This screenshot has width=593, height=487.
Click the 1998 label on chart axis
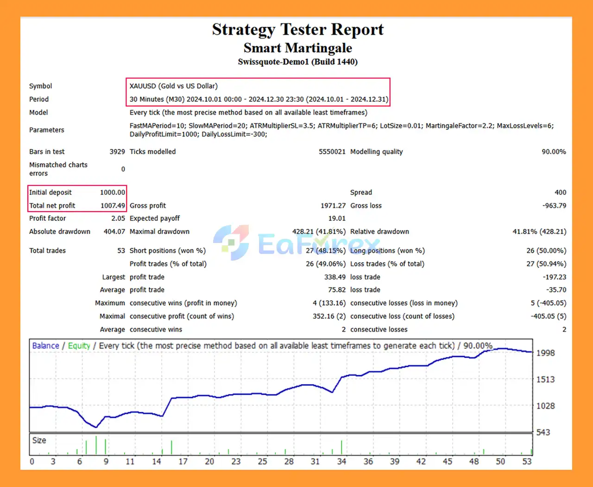point(545,353)
